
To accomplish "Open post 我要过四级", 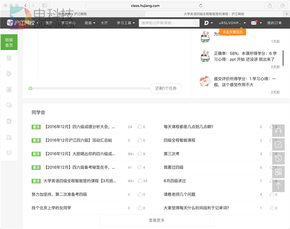I will pyautogui.click(x=174, y=167).
